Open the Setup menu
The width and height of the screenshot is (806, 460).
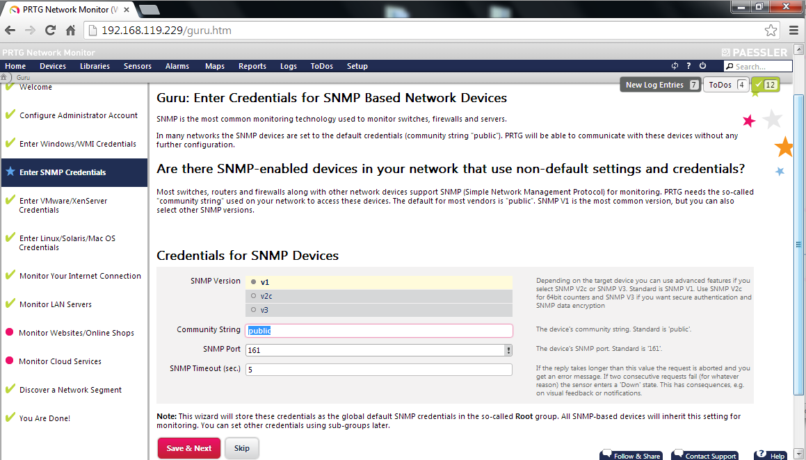(357, 66)
